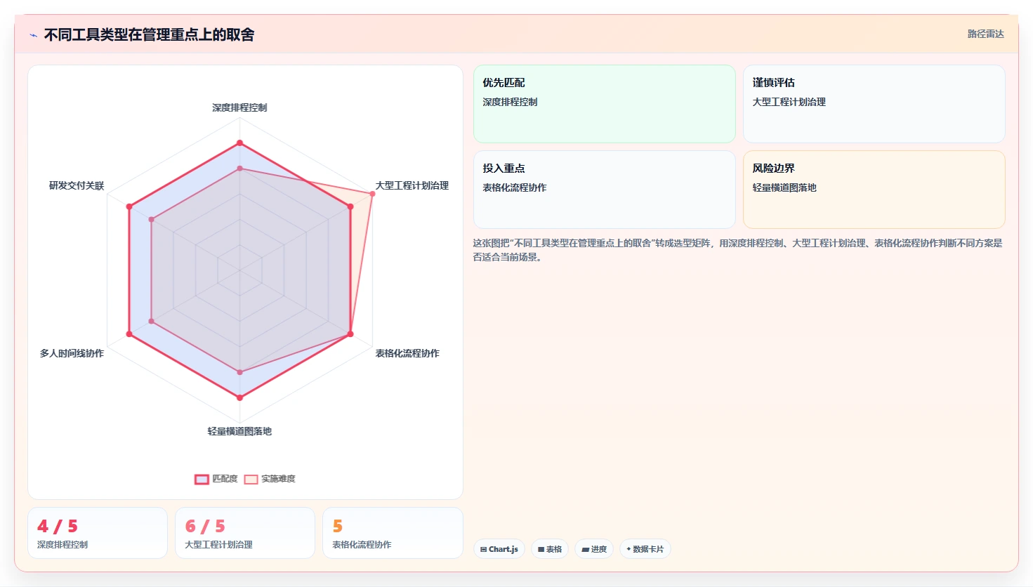The image size is (1033, 587).
Task: Toggle the 匹配度 legend item
Action: [216, 479]
